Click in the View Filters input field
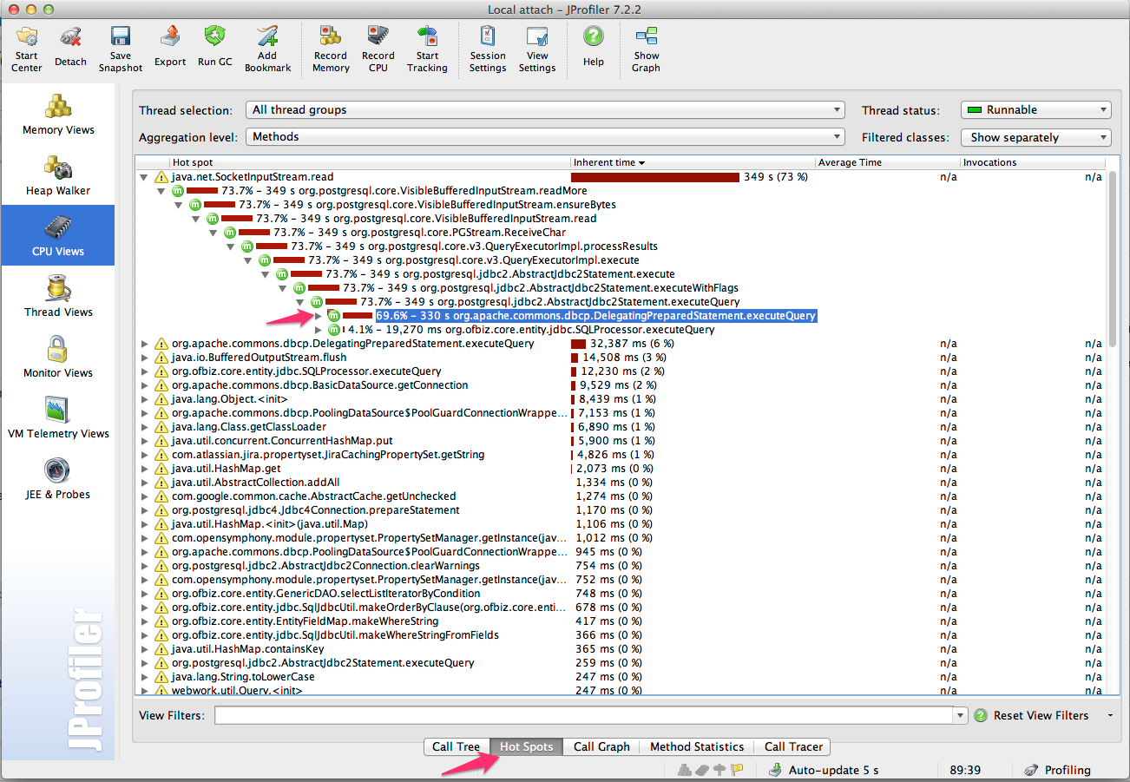1130x782 pixels. (x=584, y=716)
